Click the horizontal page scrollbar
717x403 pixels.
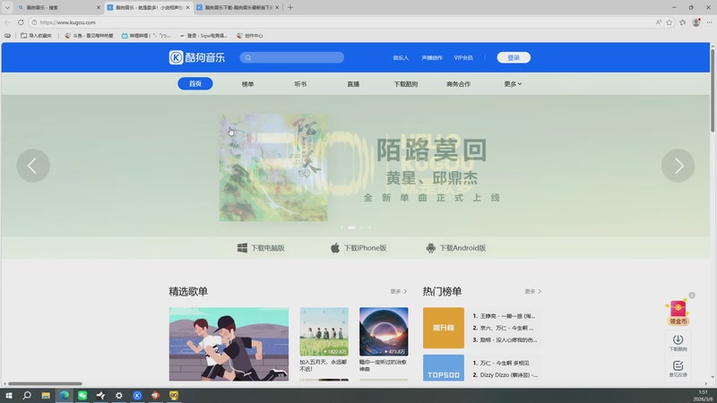(x=45, y=384)
